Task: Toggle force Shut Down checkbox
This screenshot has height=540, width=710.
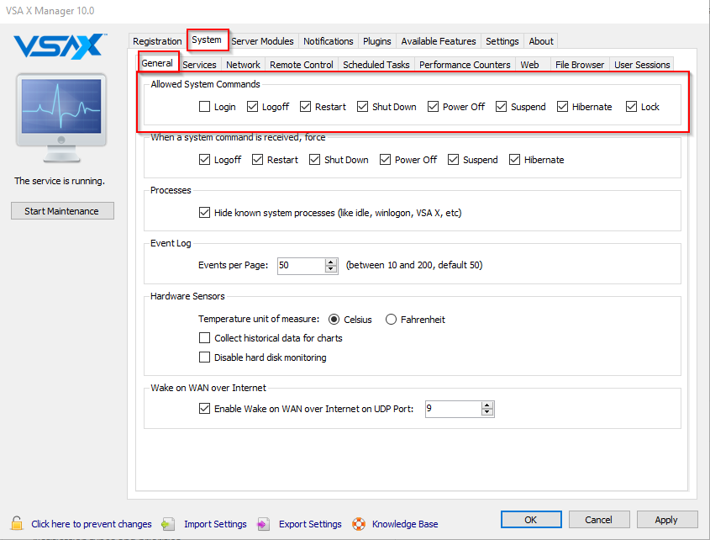Action: [x=315, y=160]
